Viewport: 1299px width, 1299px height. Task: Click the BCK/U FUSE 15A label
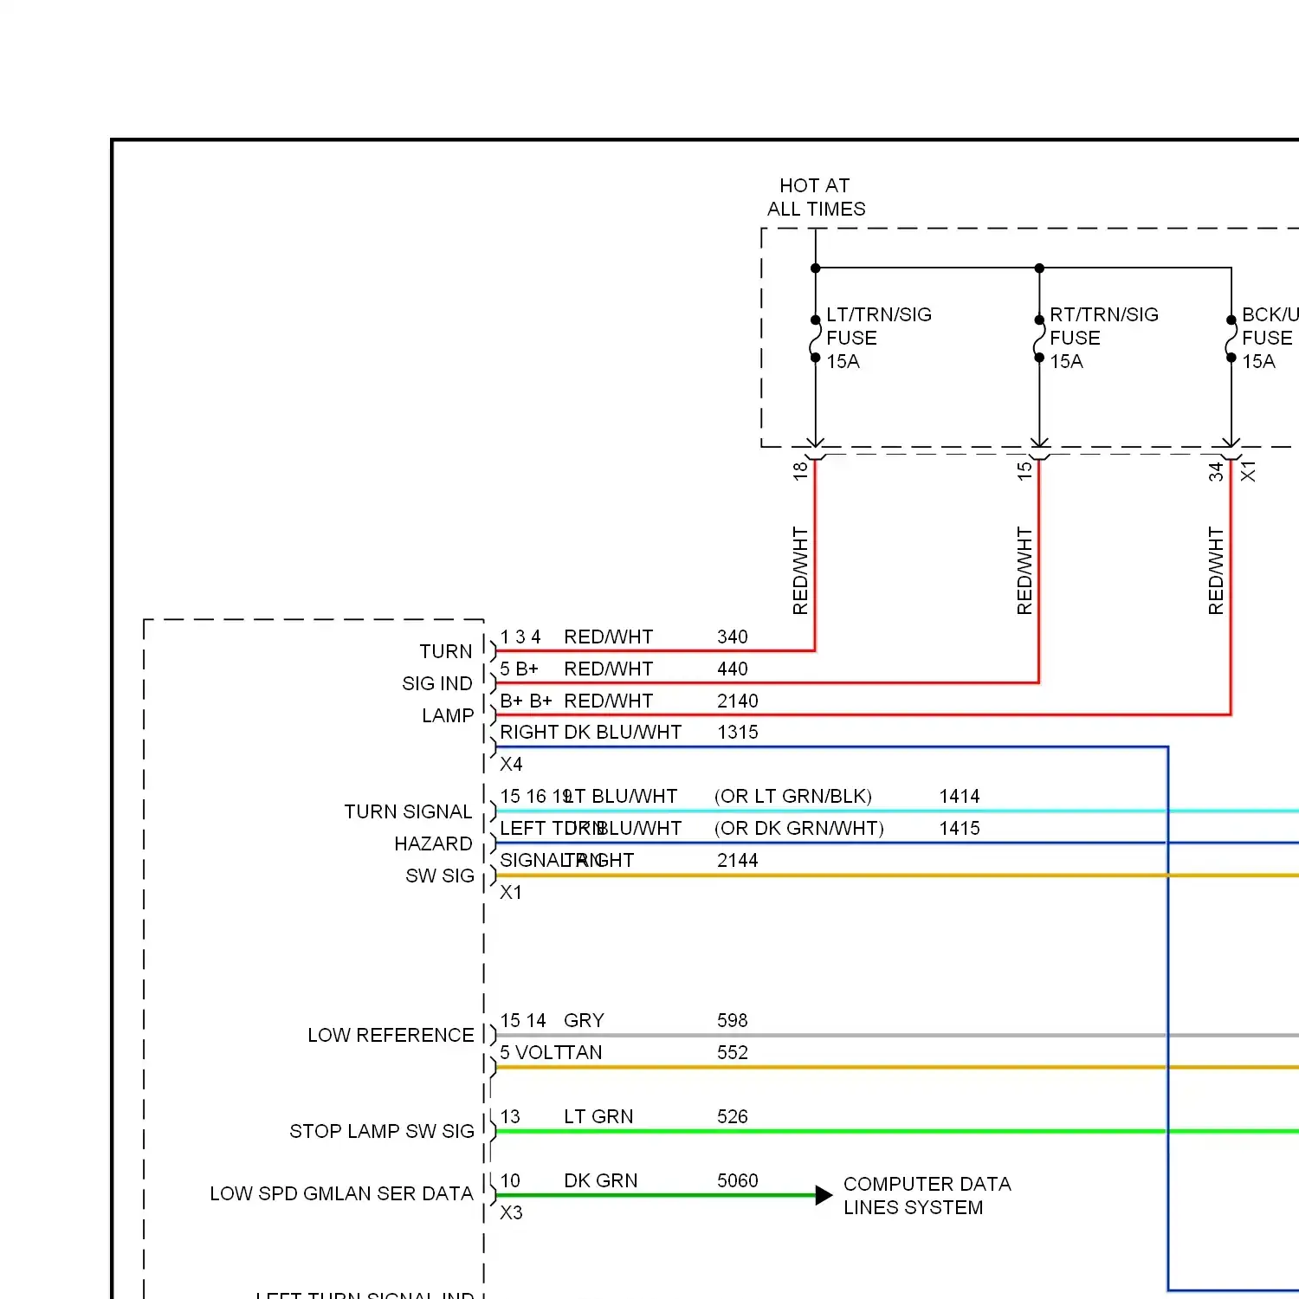pyautogui.click(x=1270, y=338)
